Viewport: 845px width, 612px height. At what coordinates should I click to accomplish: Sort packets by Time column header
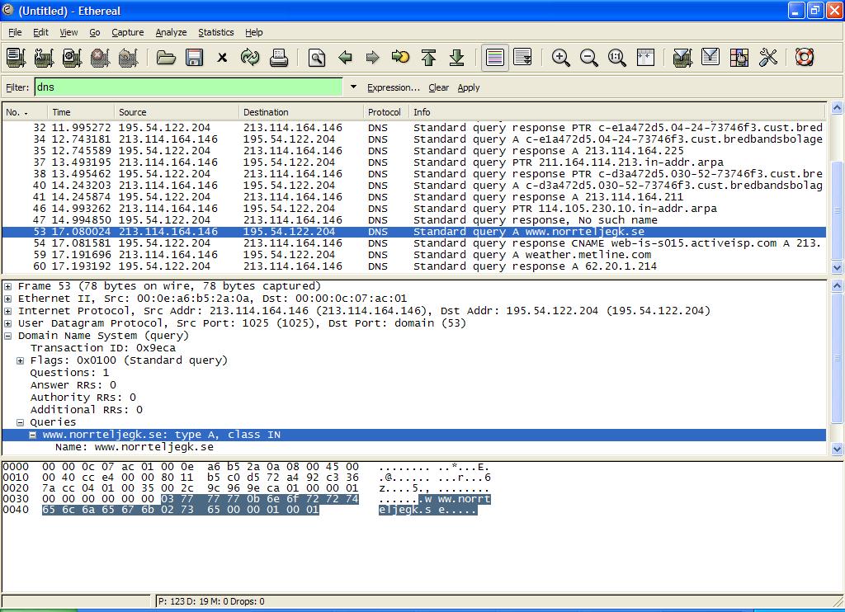coord(80,112)
